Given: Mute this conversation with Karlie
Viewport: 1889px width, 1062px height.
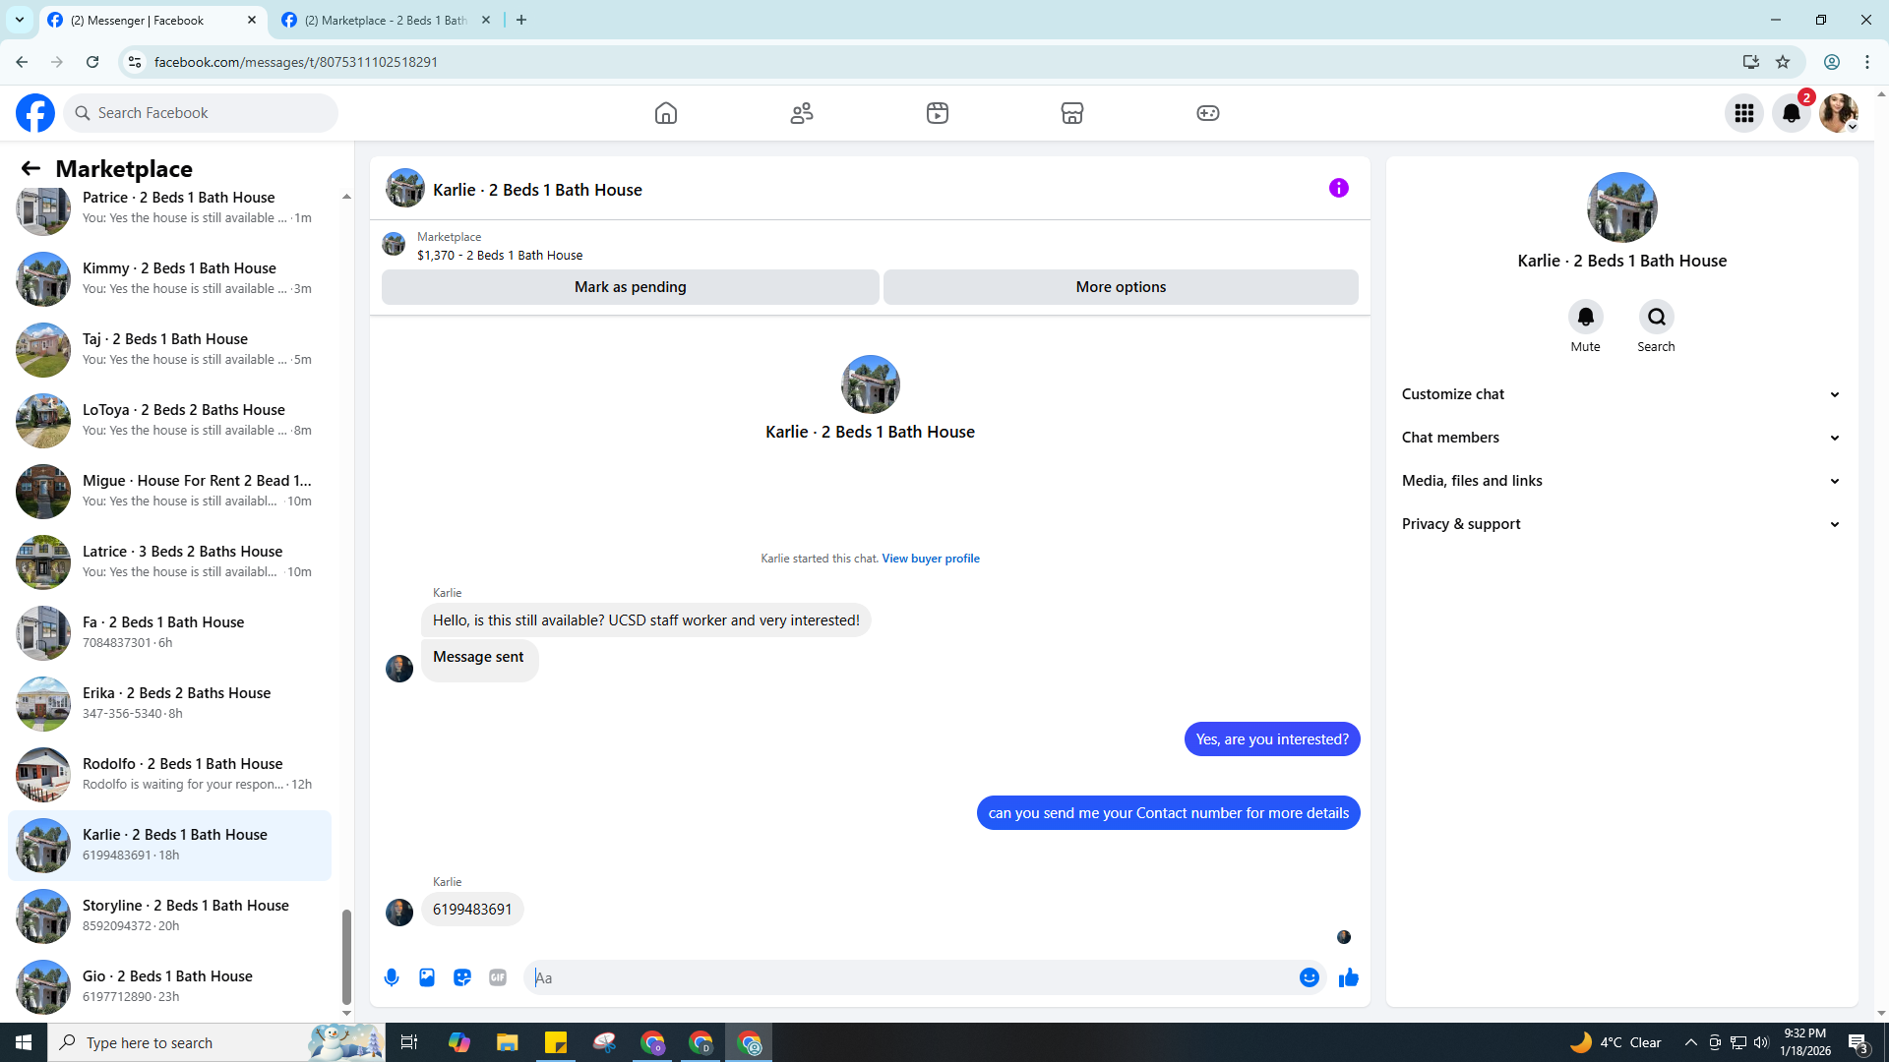Looking at the screenshot, I should 1585,318.
